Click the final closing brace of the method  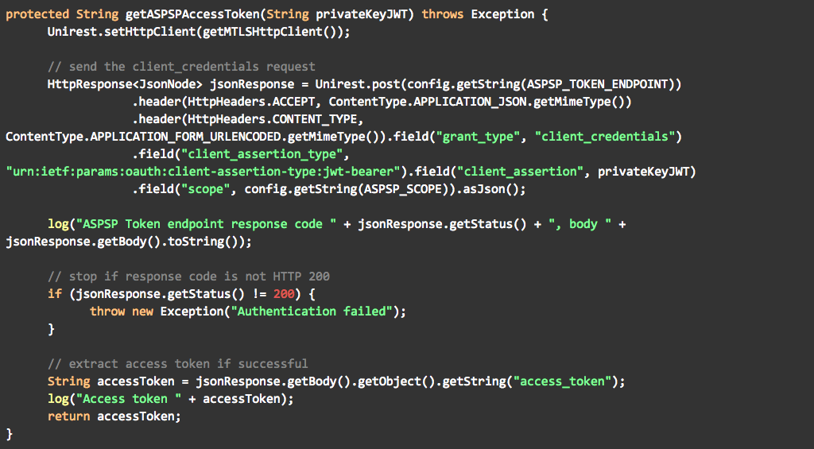(x=10, y=434)
